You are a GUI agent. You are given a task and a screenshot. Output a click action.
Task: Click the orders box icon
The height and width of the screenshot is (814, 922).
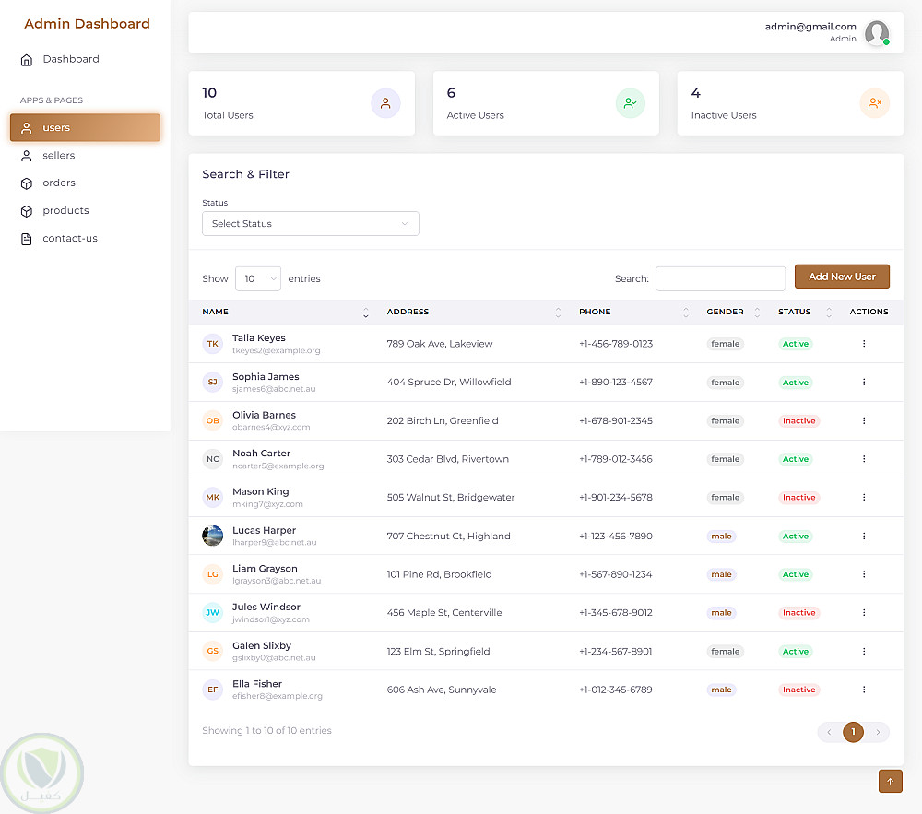(27, 183)
